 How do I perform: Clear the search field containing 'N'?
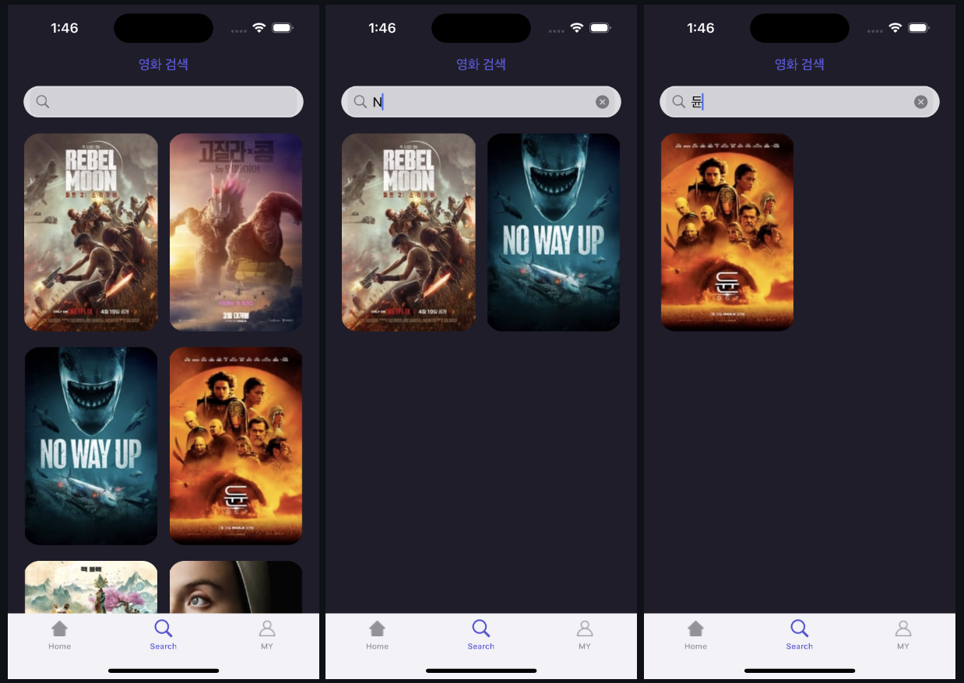[602, 102]
